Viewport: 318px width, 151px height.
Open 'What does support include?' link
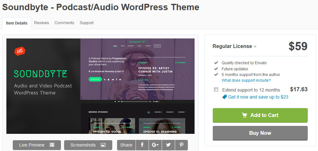(x=246, y=80)
